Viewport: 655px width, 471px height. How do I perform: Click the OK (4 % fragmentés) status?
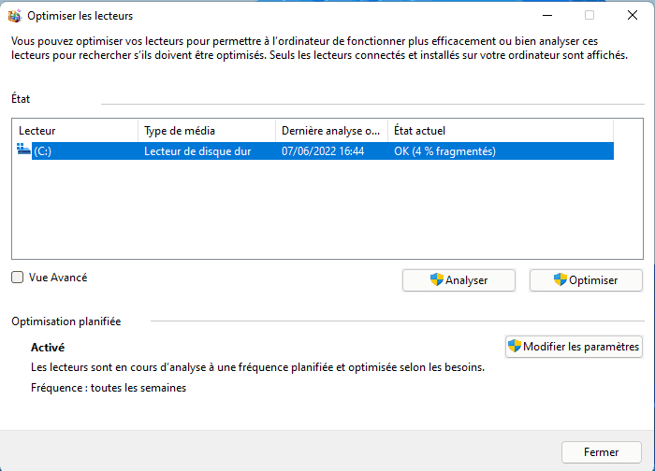tap(444, 151)
